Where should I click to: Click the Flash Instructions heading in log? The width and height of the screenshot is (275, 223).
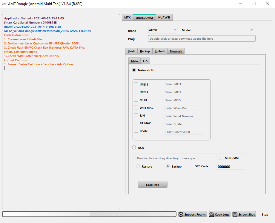[x=16, y=35]
